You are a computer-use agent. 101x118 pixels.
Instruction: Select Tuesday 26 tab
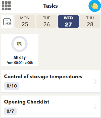(x=46, y=21)
